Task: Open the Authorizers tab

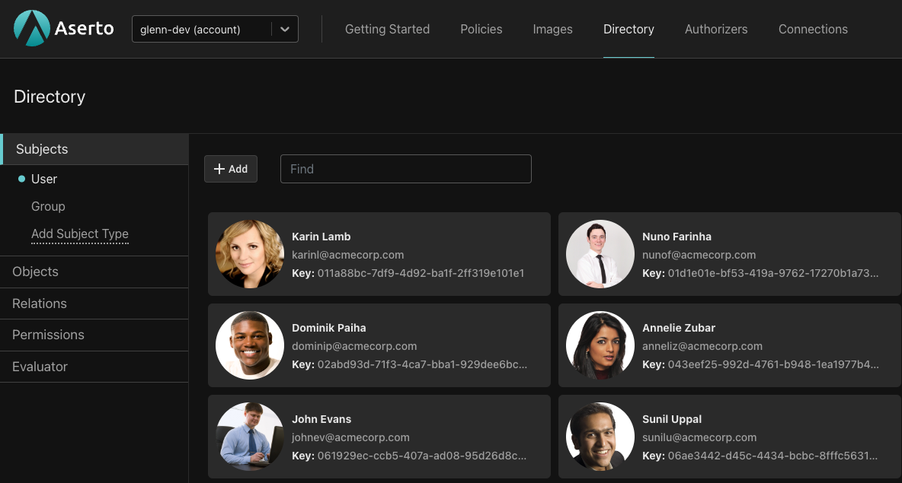Action: pyautogui.click(x=715, y=30)
